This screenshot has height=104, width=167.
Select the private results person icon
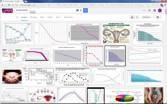[132, 17]
